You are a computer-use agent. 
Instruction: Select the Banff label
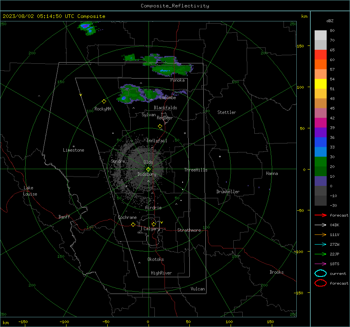tap(64, 217)
